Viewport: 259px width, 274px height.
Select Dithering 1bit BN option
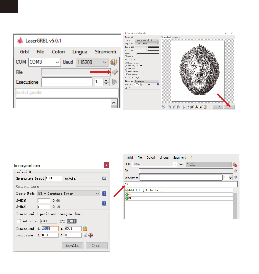tap(126, 66)
